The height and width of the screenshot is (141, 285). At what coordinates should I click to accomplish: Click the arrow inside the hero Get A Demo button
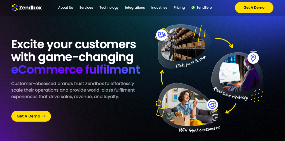[x=44, y=116]
